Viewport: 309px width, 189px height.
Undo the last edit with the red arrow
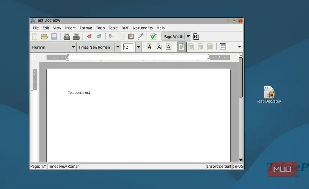pyautogui.click(x=89, y=36)
